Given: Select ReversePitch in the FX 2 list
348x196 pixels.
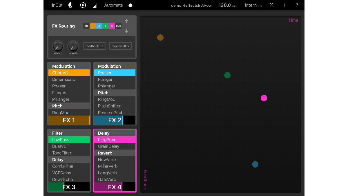Looking at the screenshot, I should pyautogui.click(x=115, y=112).
